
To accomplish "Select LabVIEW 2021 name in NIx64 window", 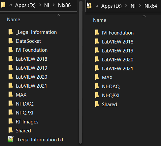I will point(117,69).
